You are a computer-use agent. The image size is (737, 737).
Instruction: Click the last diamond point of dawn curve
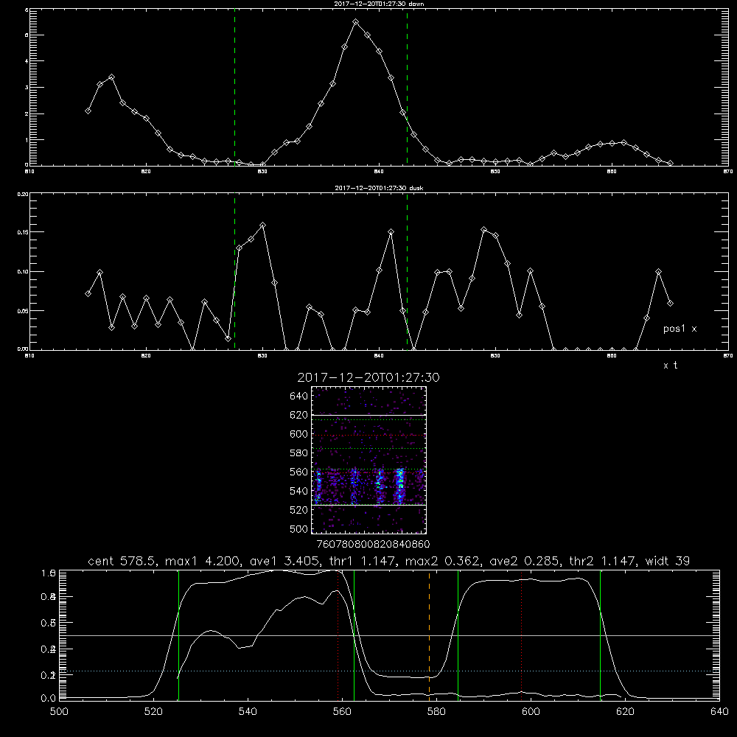click(670, 163)
